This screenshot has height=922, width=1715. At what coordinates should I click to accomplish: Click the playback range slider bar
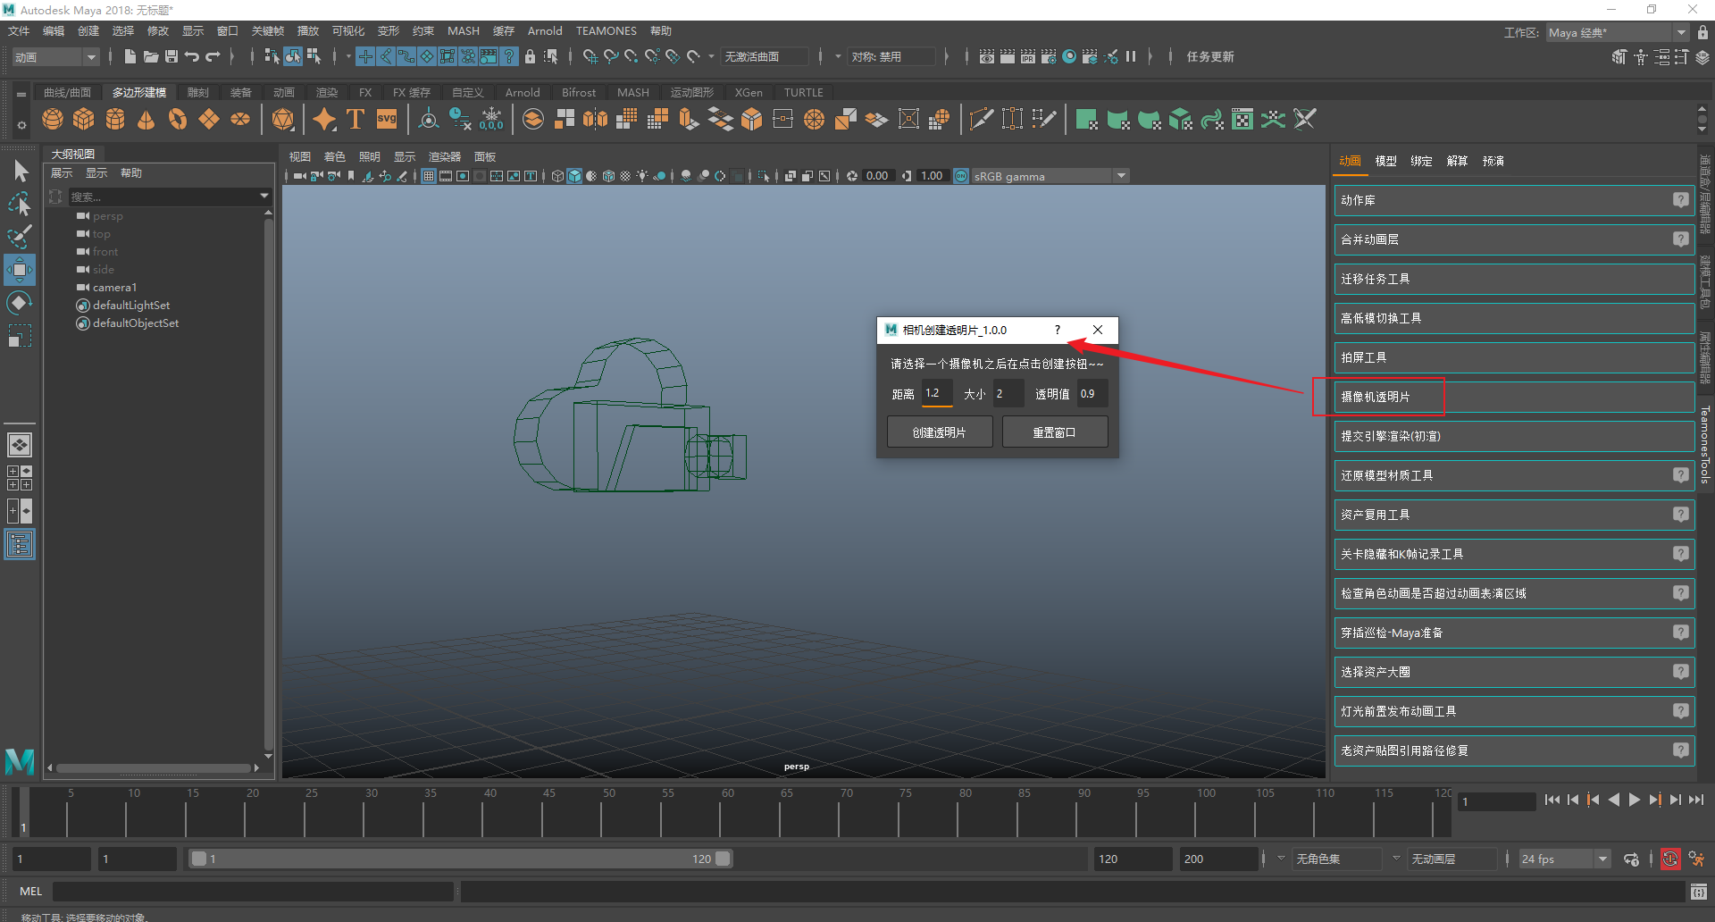tap(460, 859)
